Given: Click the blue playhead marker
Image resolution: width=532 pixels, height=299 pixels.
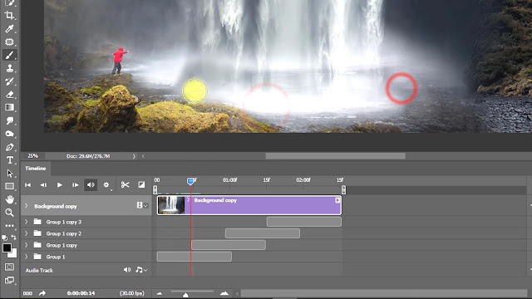Looking at the screenshot, I should click(x=190, y=181).
